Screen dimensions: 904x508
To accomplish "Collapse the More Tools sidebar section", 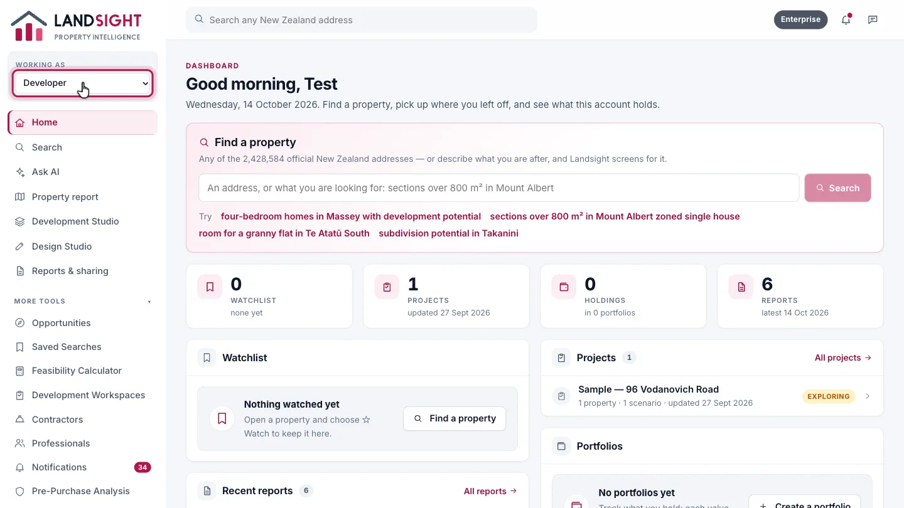I will pos(83,302).
